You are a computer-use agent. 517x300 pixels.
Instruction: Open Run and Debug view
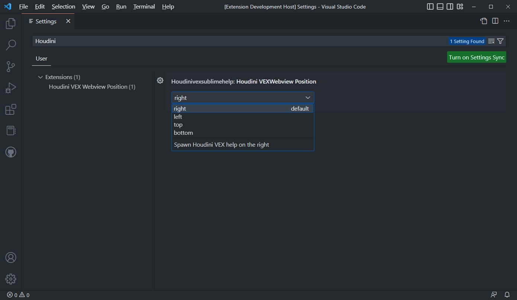pos(11,88)
